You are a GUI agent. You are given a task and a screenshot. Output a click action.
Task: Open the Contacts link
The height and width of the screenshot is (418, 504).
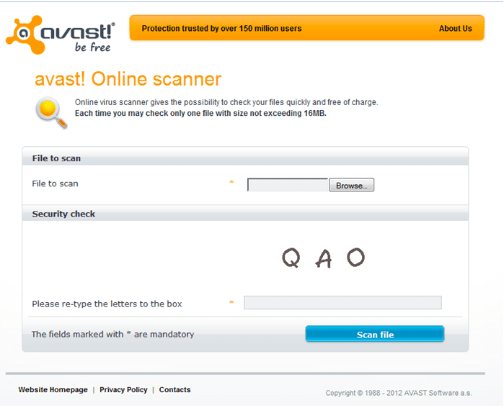[174, 390]
